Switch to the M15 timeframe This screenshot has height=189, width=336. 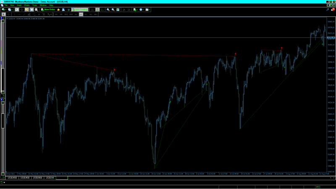tap(66, 14)
